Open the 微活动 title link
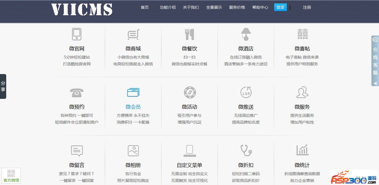Viewport: 379px width, 185px height. point(189,107)
